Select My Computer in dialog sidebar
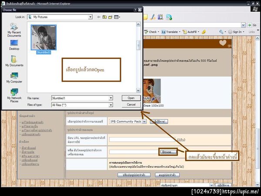Image resolution: width=261 pixels, height=196 pixels. point(14,78)
